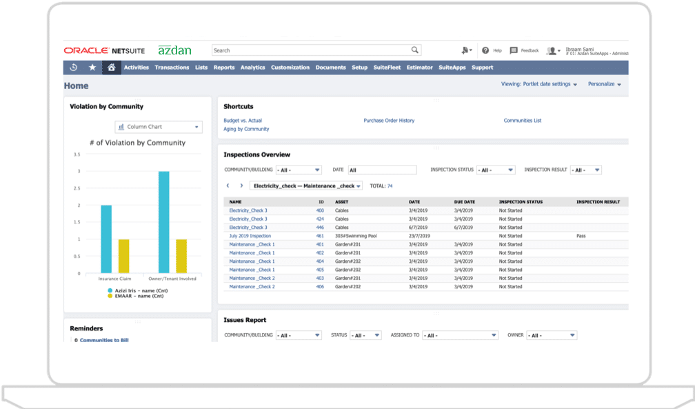Open the favorites star menu
Viewport: 695px width, 409px height.
coord(92,67)
